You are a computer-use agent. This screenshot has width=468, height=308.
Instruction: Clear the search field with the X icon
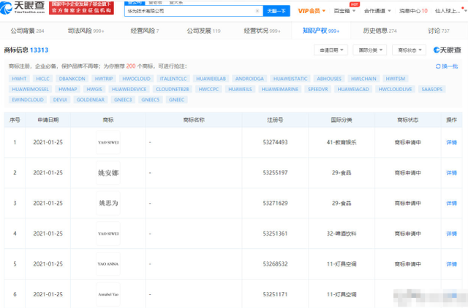pos(257,11)
